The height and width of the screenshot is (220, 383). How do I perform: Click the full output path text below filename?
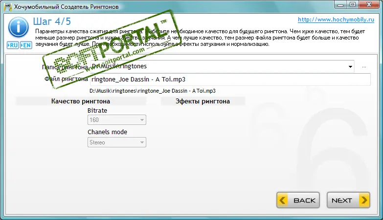coord(153,91)
